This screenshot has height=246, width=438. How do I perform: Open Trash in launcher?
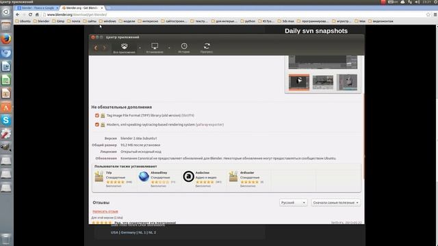(x=6, y=239)
